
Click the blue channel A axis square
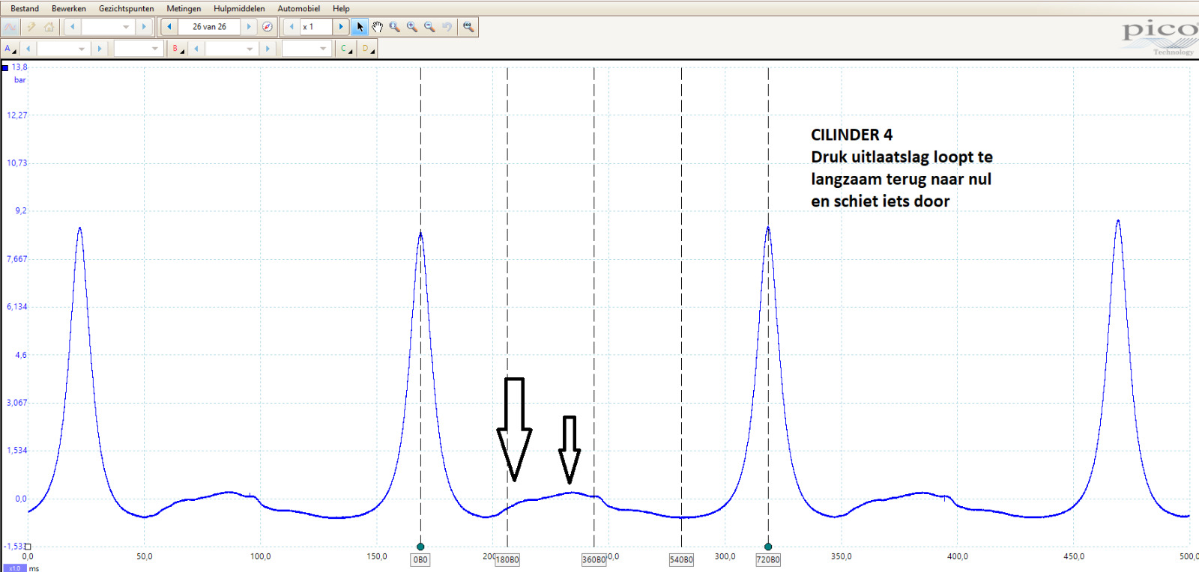[x=5, y=68]
